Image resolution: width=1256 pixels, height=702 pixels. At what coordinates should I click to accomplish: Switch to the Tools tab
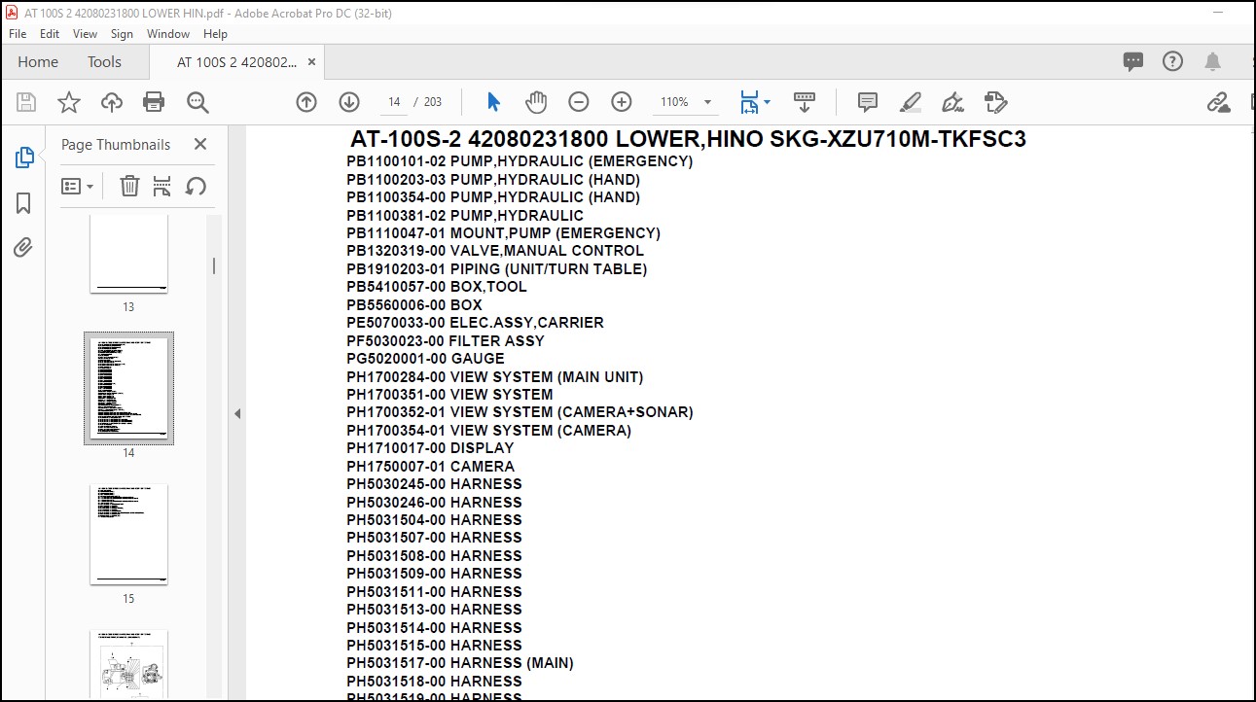pyautogui.click(x=104, y=61)
